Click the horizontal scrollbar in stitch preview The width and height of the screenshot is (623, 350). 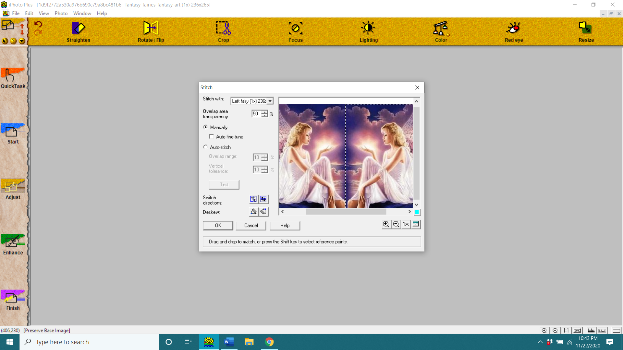point(346,212)
